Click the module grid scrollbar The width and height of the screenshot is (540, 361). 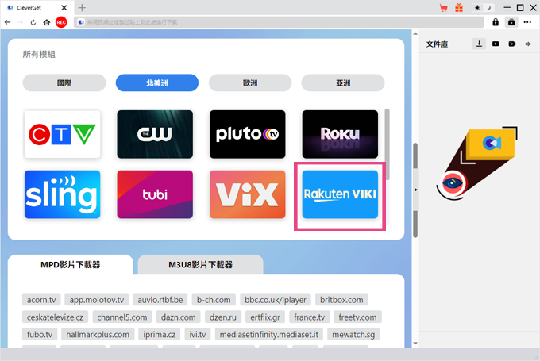(388, 144)
